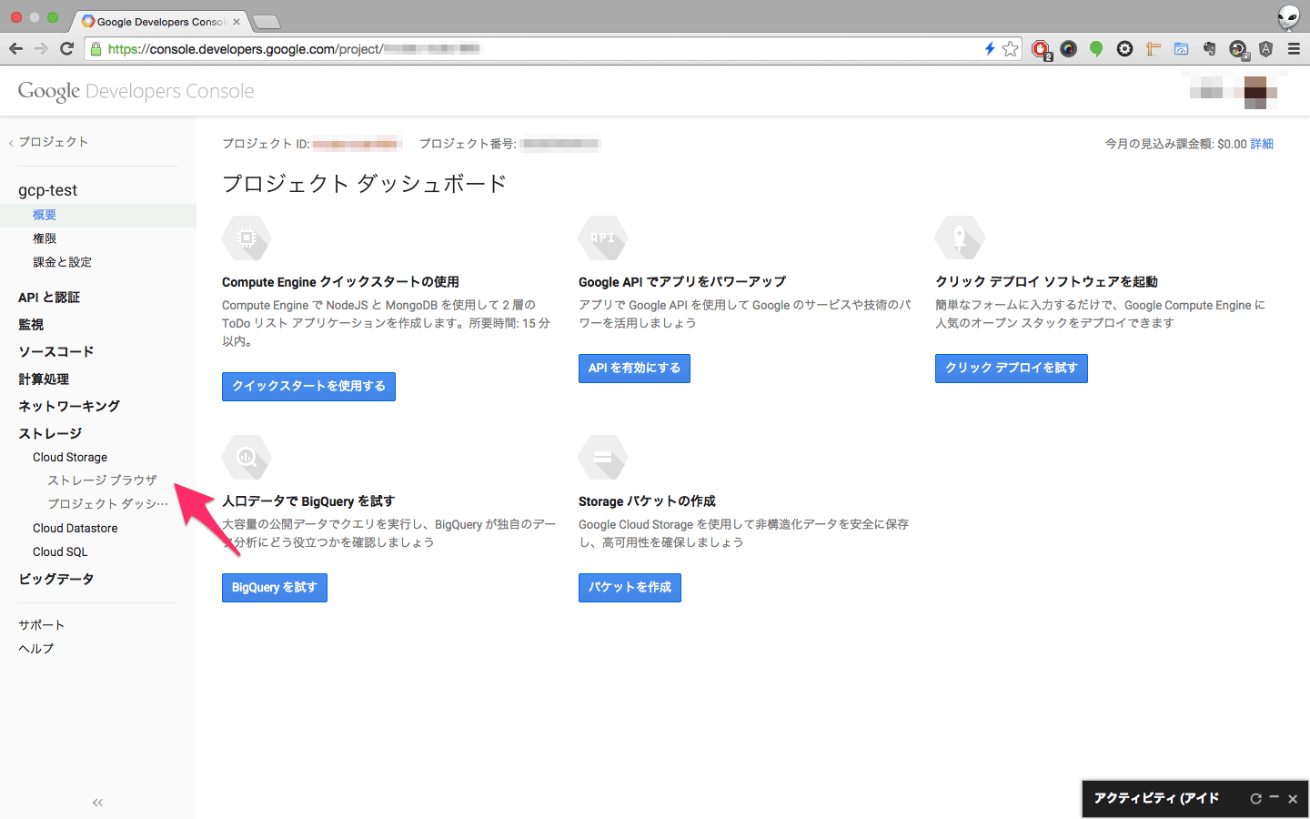This screenshot has height=819, width=1310.
Task: Expand the API と認証 section
Action: (49, 298)
